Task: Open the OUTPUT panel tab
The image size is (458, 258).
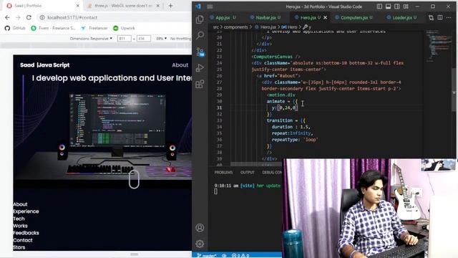Action: tap(247, 172)
